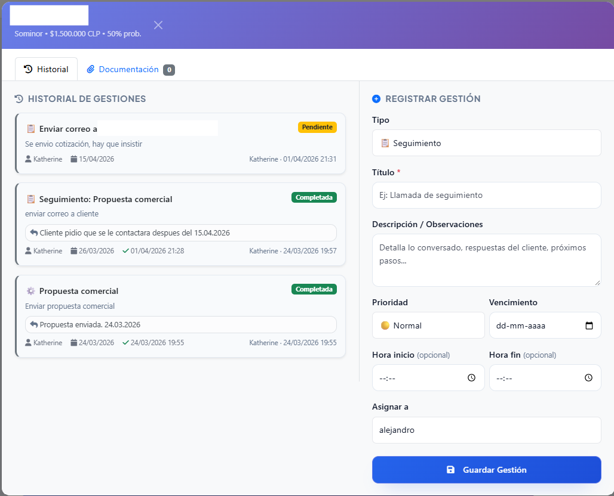Click the Hora inicio time field

pos(428,377)
